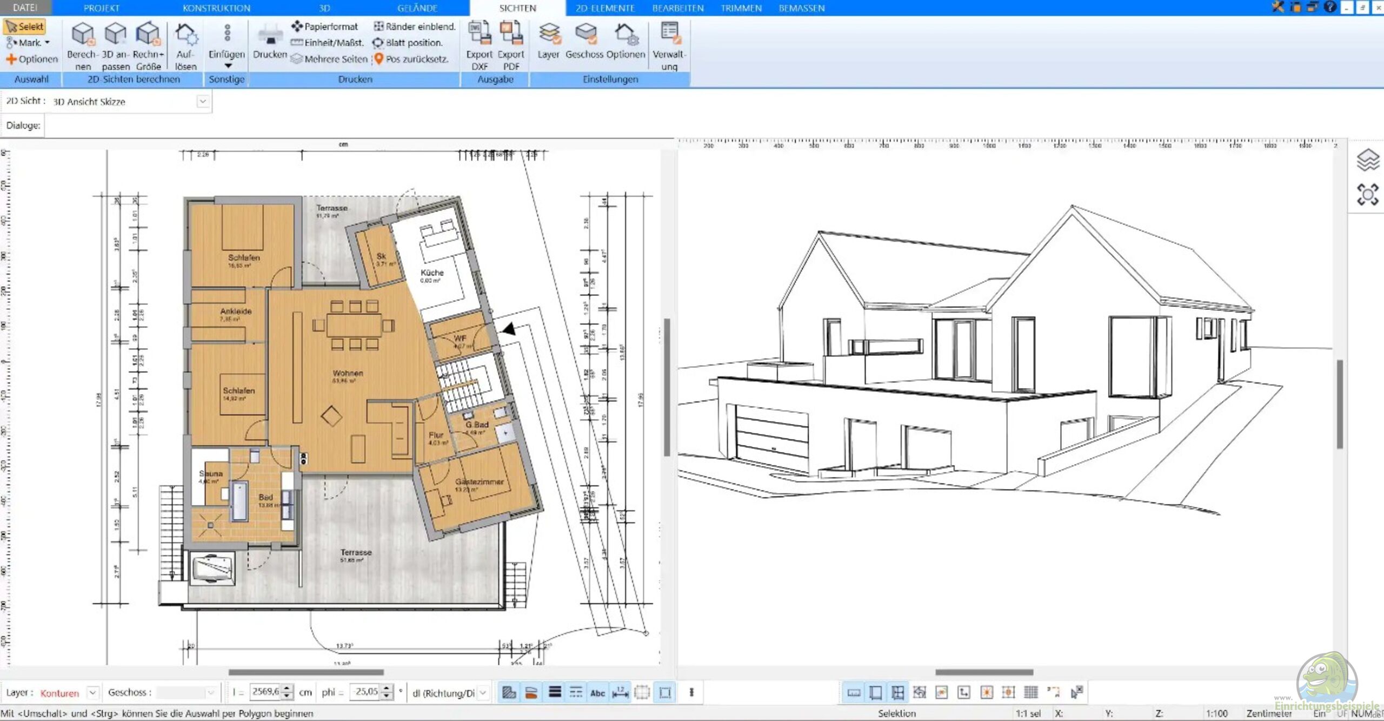Click the Drucken printer icon

(270, 35)
